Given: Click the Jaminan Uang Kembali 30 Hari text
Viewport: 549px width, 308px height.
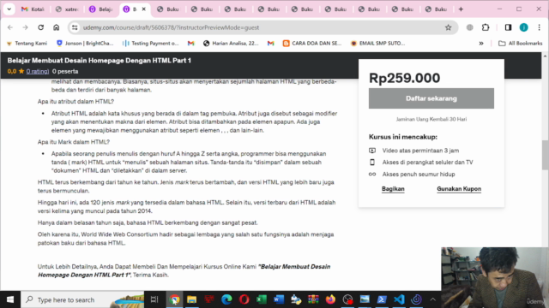Looking at the screenshot, I should pos(431,119).
